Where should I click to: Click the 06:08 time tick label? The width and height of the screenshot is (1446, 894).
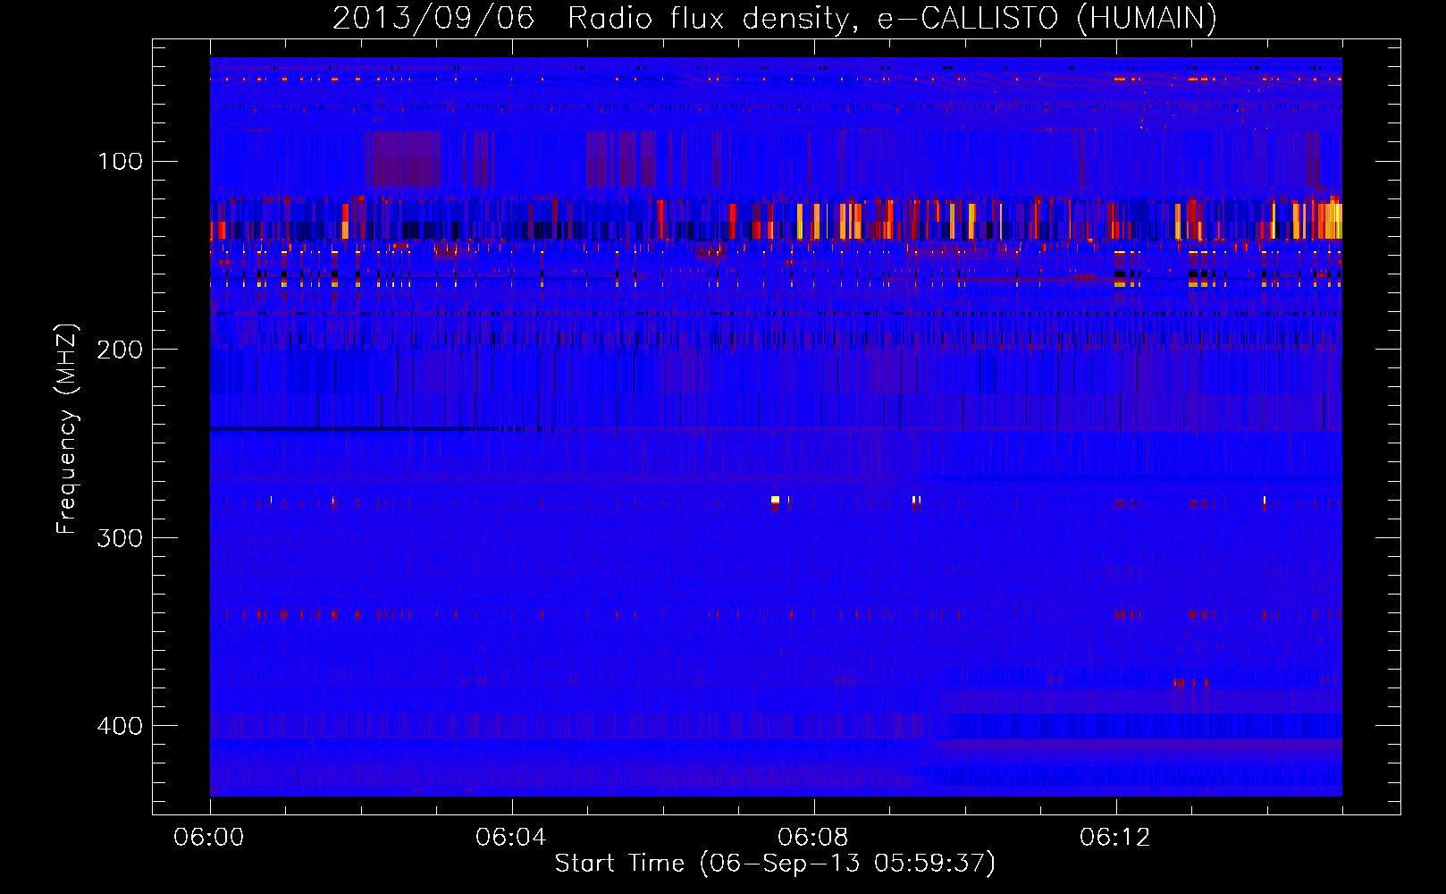point(813,838)
